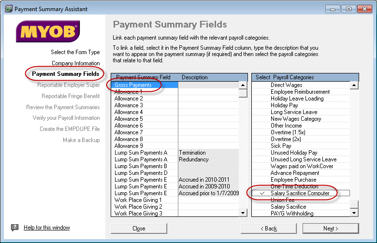Click the MYOB logo
This screenshot has height=243, width=377.
pyautogui.click(x=48, y=32)
